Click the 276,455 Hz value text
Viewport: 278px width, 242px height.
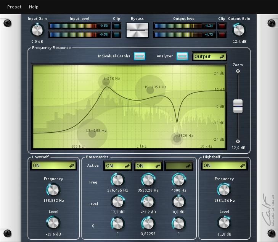coord(117,190)
